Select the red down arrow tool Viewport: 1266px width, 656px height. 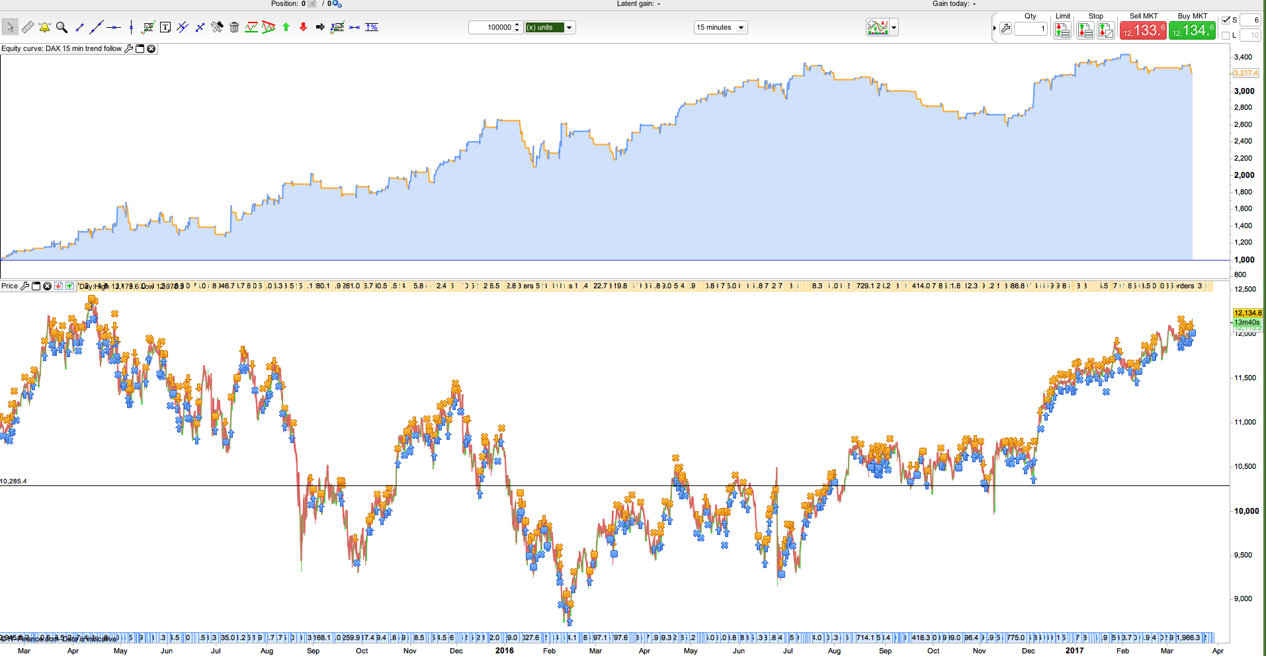(303, 27)
